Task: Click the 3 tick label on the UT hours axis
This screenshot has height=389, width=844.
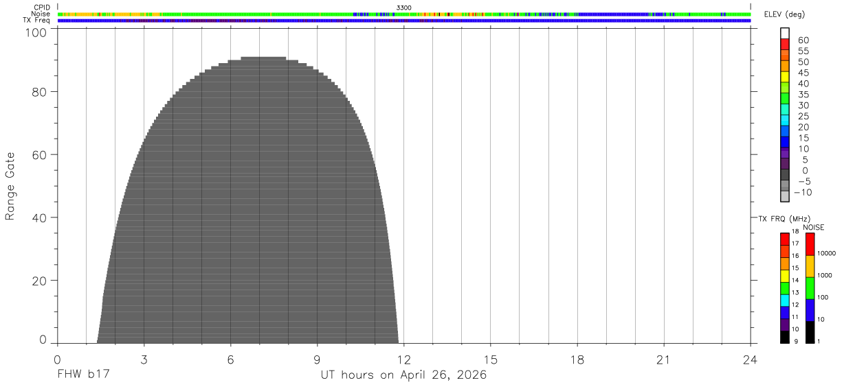Action: (x=144, y=360)
